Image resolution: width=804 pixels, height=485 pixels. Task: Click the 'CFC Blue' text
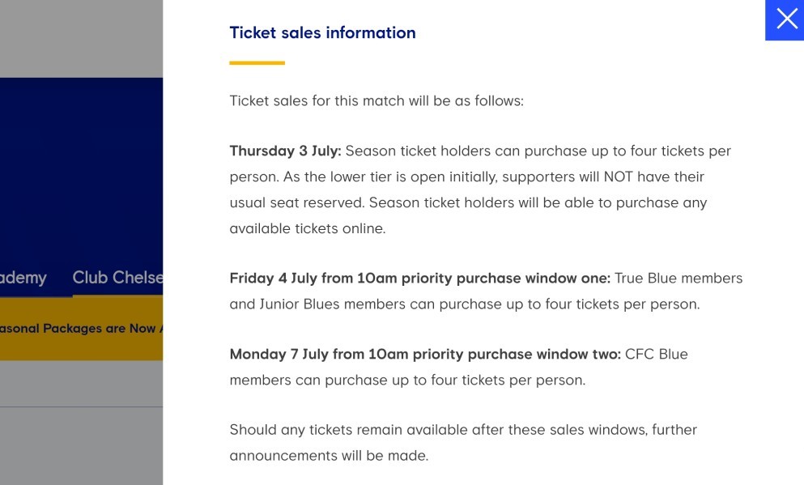tap(657, 355)
